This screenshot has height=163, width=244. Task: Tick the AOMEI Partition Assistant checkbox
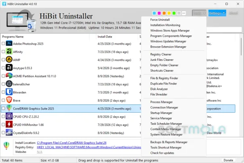click(x=3, y=76)
